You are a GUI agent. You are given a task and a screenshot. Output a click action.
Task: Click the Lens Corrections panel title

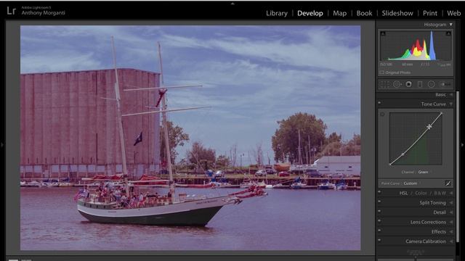tap(428, 222)
